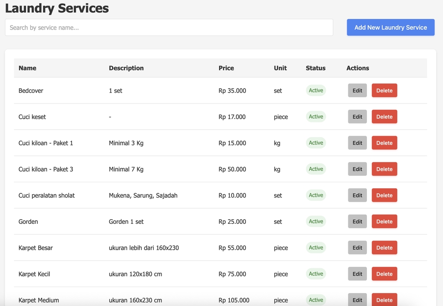The width and height of the screenshot is (443, 306).
Task: Click the Active status badge for Bedcover
Action: coord(316,90)
